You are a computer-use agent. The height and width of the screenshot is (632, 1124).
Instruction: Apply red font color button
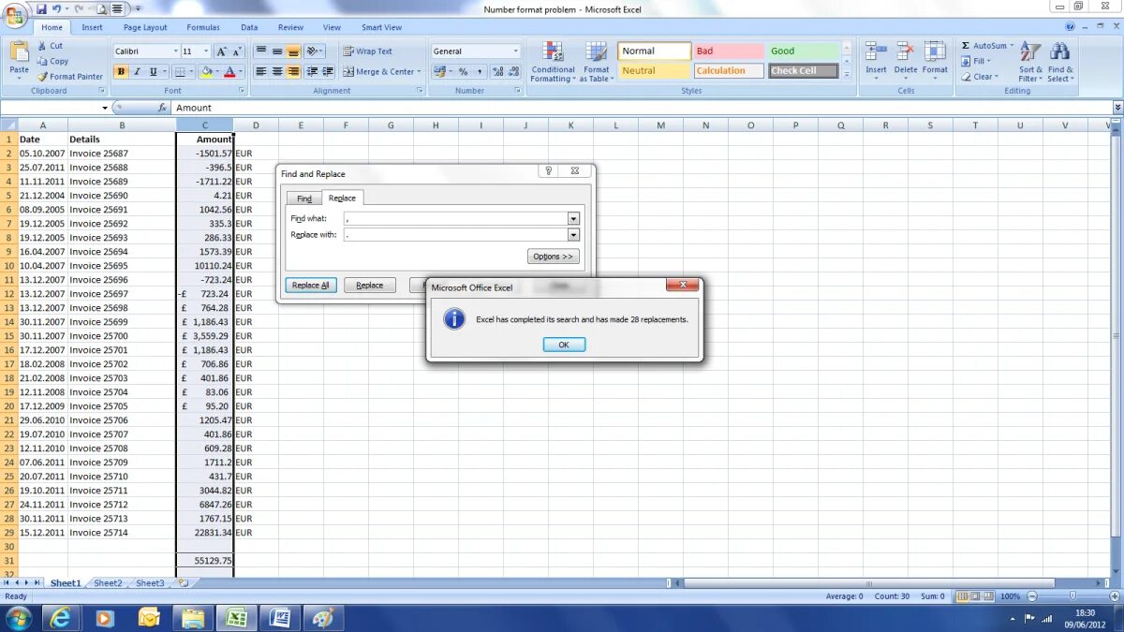pyautogui.click(x=229, y=71)
